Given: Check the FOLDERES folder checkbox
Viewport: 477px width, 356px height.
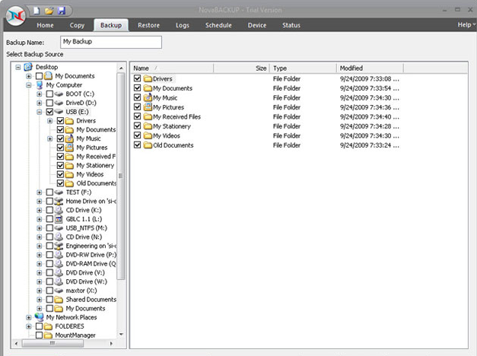Looking at the screenshot, I should pyautogui.click(x=39, y=326).
